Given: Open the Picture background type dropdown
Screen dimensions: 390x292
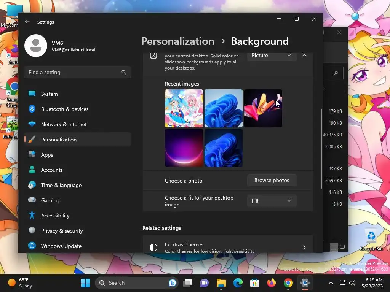Looking at the screenshot, I should [x=272, y=56].
